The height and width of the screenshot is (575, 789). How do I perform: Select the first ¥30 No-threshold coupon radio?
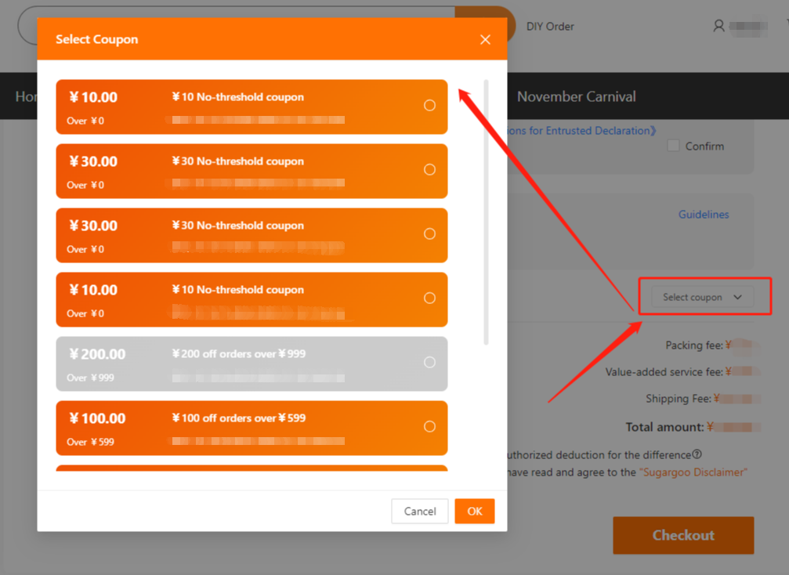(429, 169)
